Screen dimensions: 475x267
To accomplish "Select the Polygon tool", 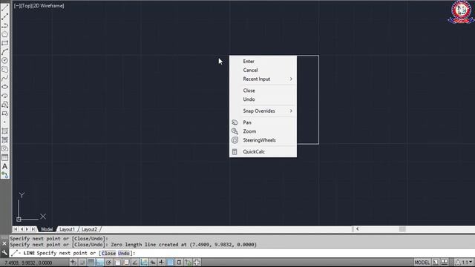I will [5, 34].
